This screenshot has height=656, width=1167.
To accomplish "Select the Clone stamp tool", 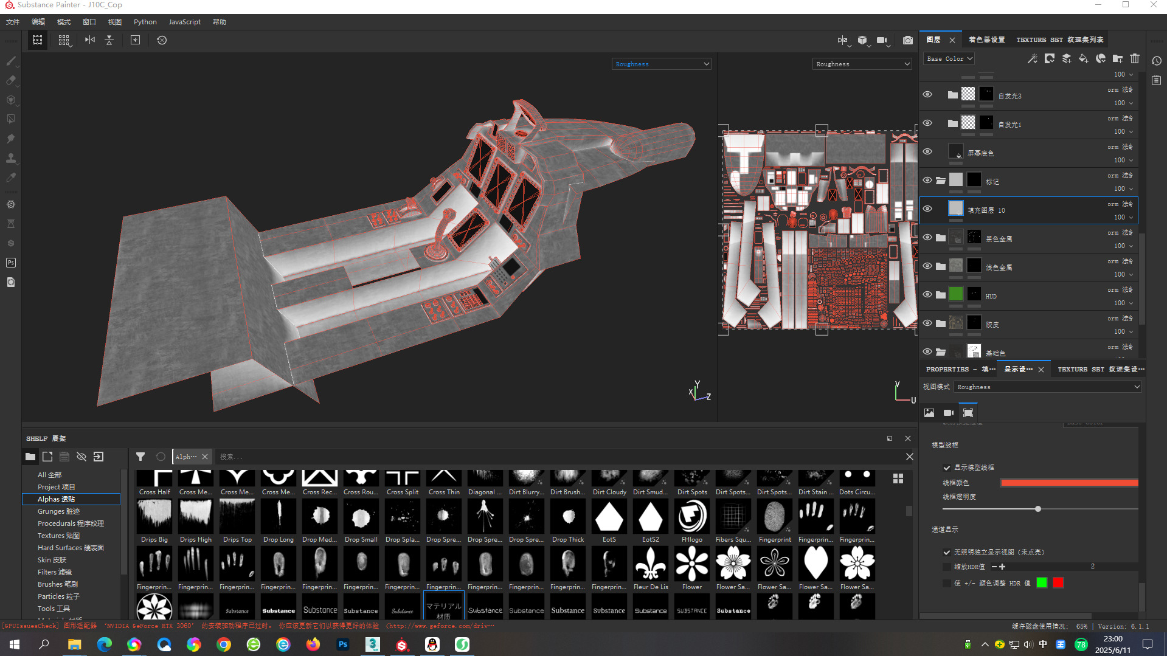I will pos(11,158).
